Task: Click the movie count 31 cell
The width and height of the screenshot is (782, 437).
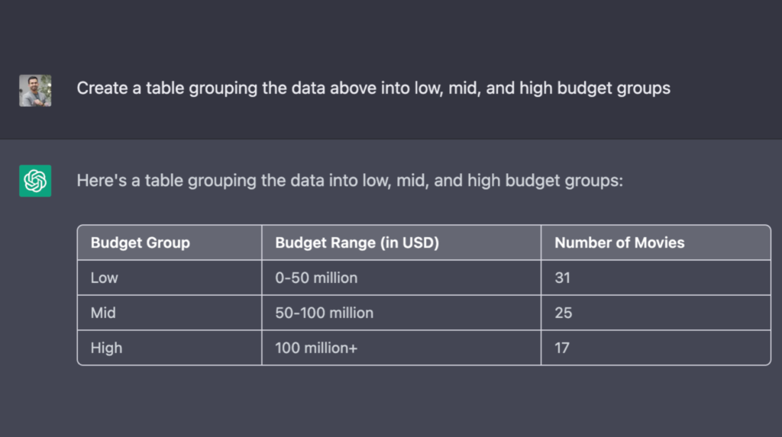Action: [656, 278]
